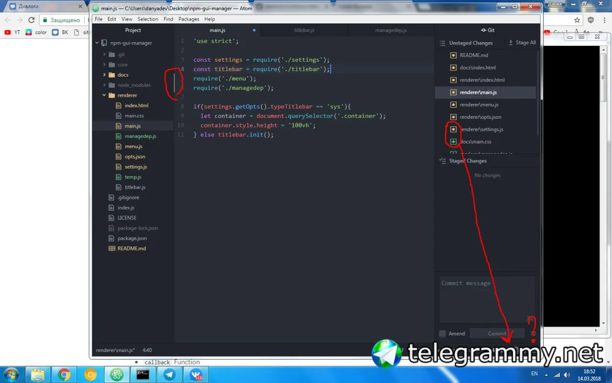Open README.md in the tree view
Image resolution: width=612 pixels, height=383 pixels.
coord(131,248)
